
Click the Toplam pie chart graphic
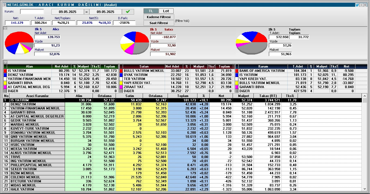(x=251, y=42)
